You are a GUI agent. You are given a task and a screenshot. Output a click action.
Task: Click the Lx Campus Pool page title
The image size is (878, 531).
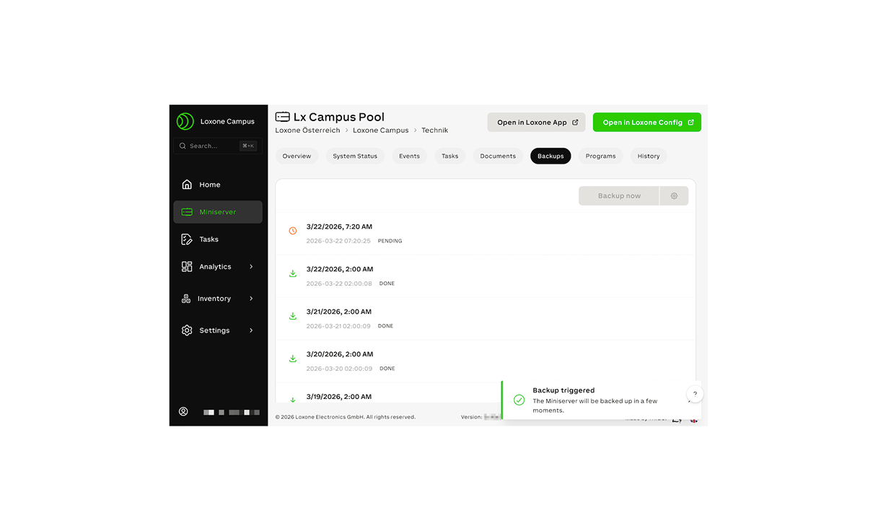(339, 117)
